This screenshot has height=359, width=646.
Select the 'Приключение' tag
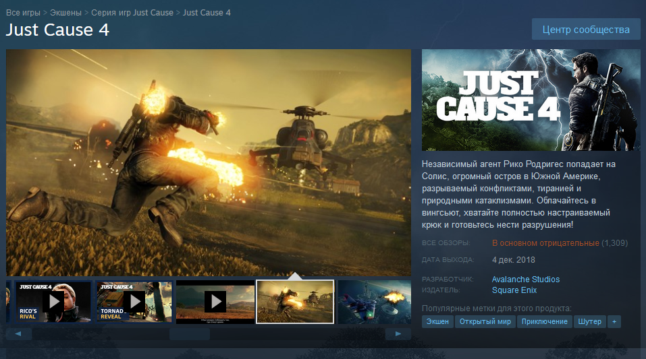pyautogui.click(x=545, y=321)
